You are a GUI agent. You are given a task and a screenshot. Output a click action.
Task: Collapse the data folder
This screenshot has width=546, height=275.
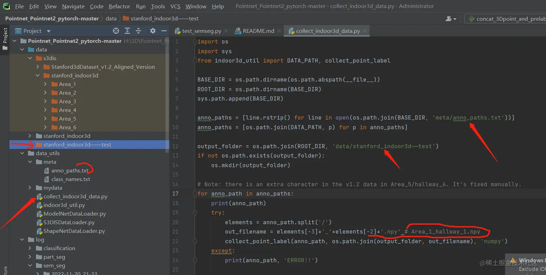(22, 50)
